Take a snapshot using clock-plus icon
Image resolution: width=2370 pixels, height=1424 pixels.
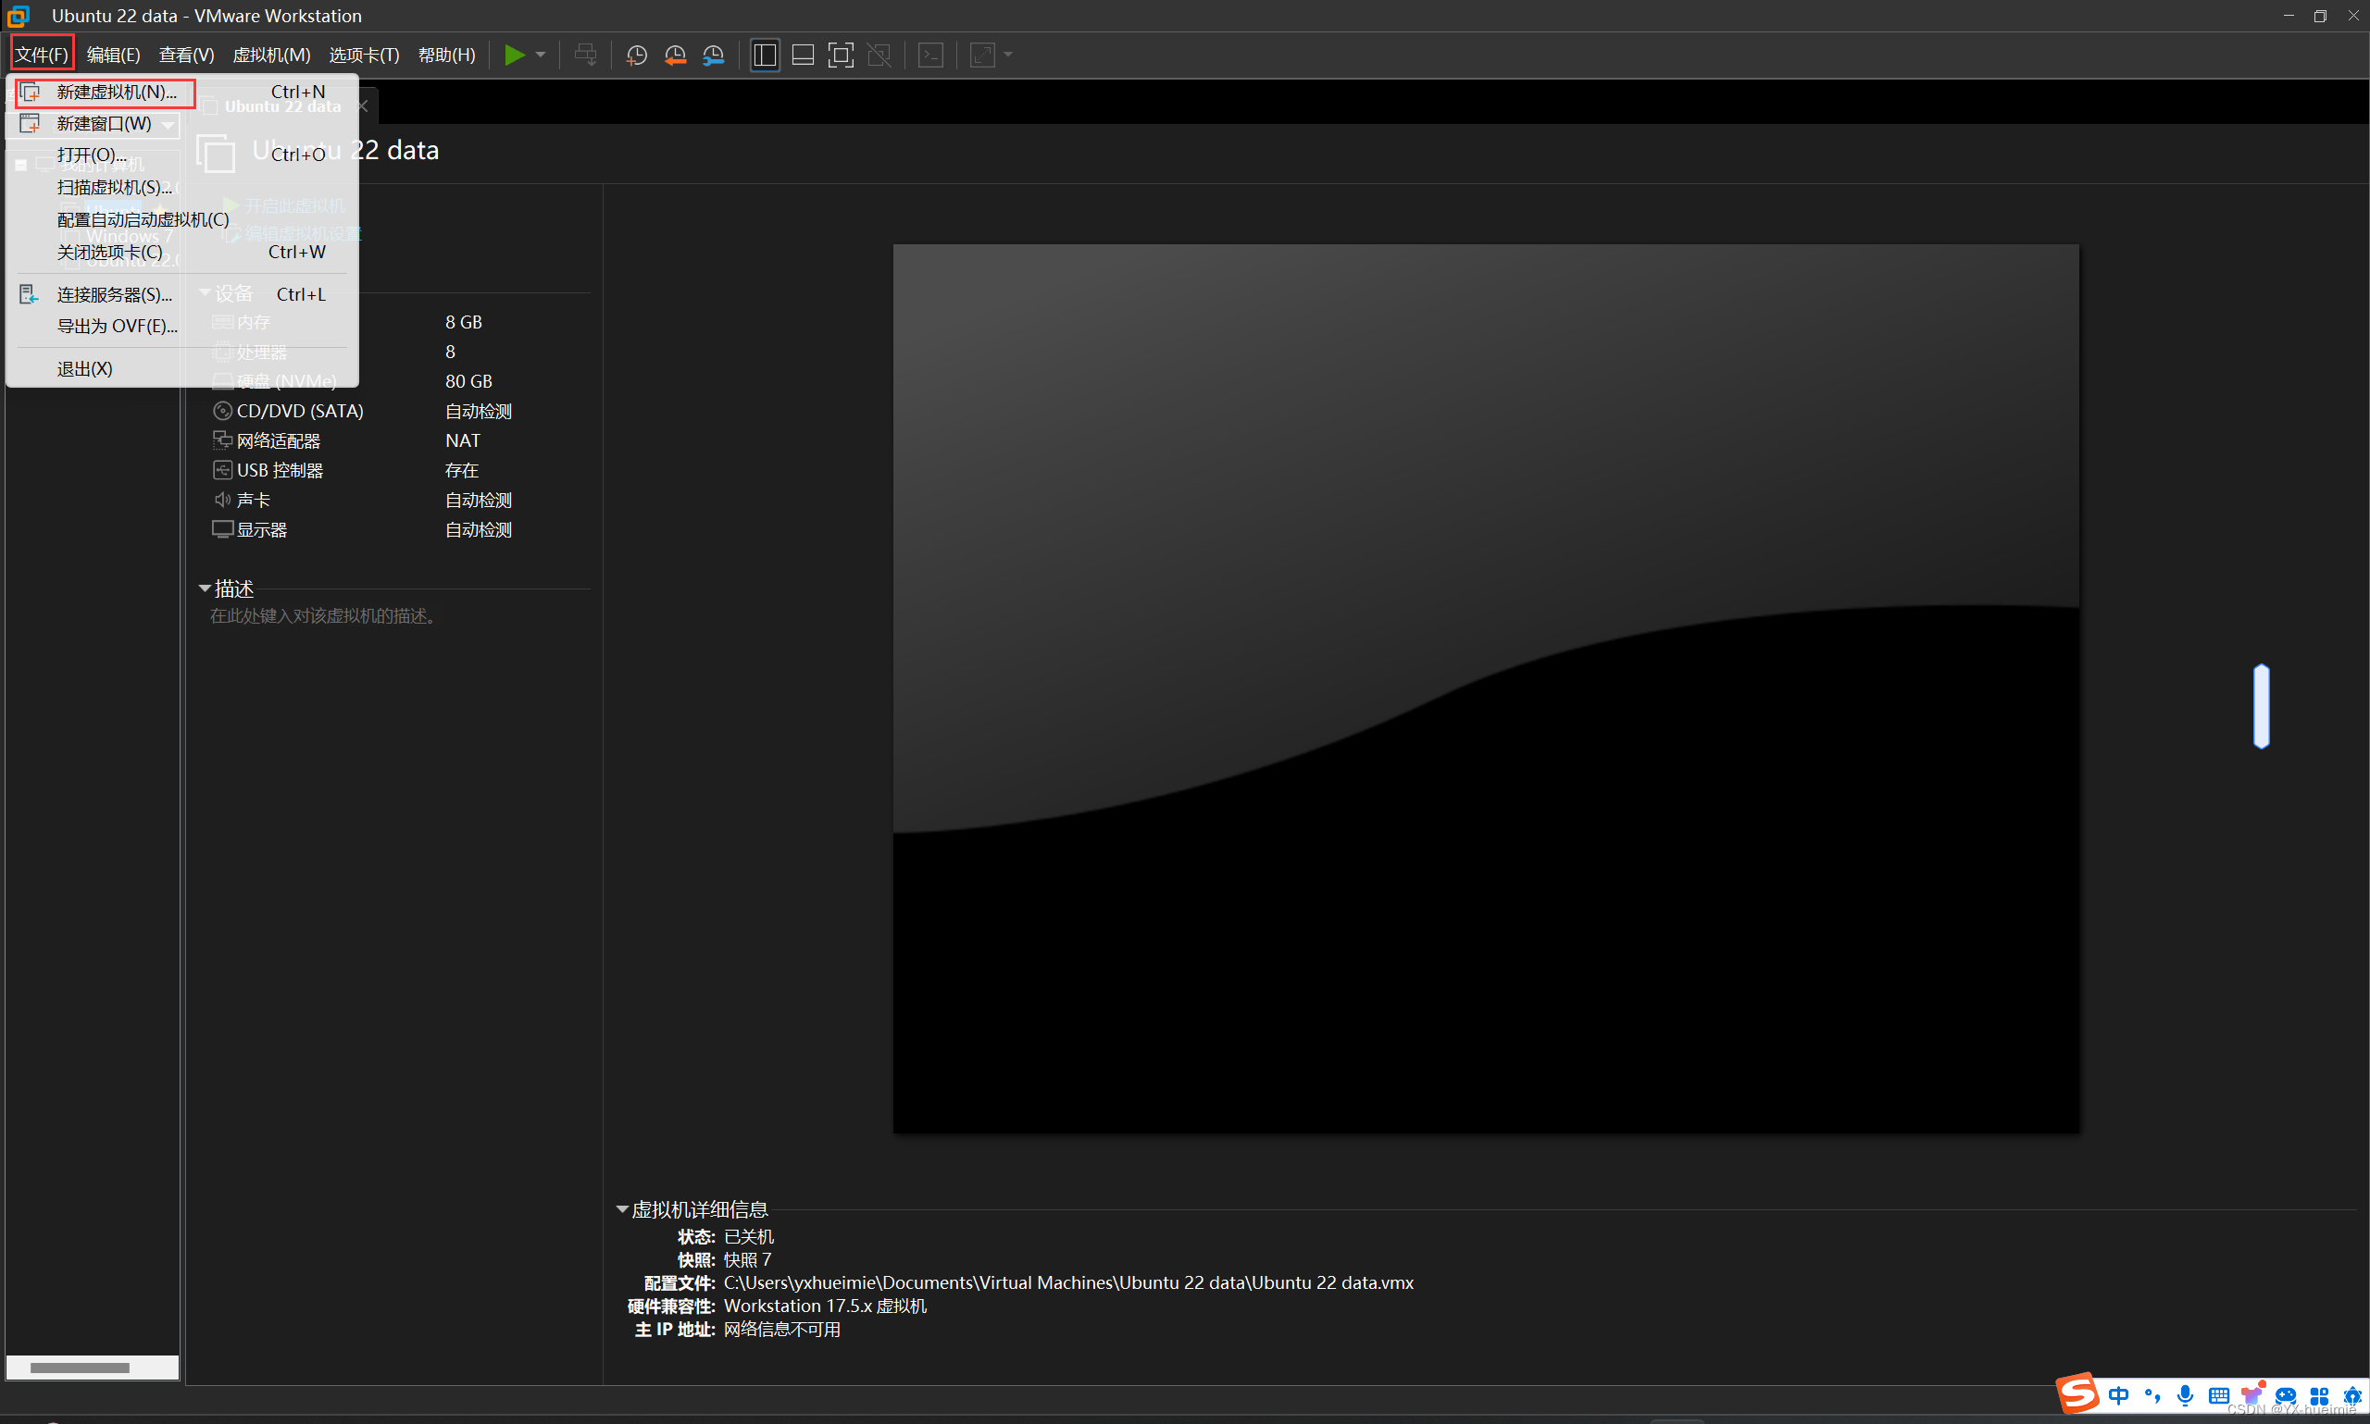[x=636, y=55]
